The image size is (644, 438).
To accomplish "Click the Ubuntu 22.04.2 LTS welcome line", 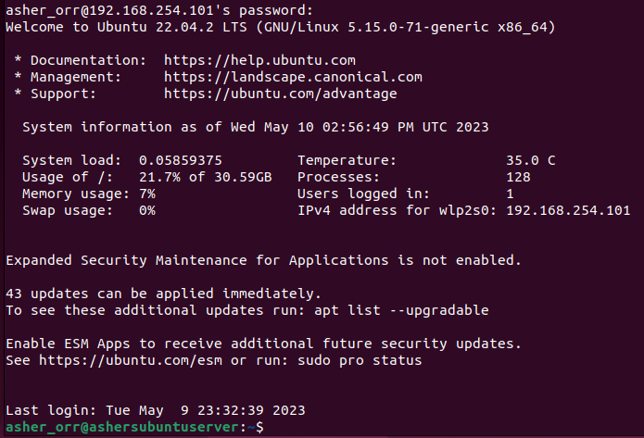I will pyautogui.click(x=281, y=27).
